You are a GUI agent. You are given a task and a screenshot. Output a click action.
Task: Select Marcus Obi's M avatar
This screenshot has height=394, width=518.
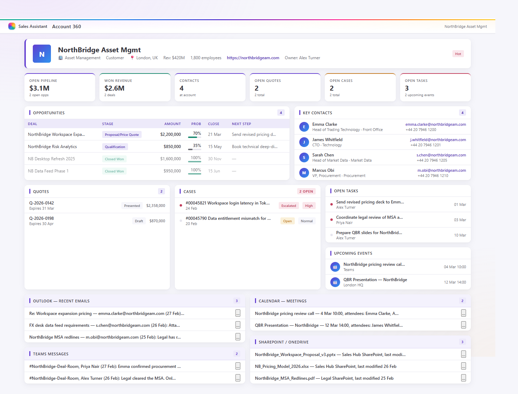[x=304, y=173]
